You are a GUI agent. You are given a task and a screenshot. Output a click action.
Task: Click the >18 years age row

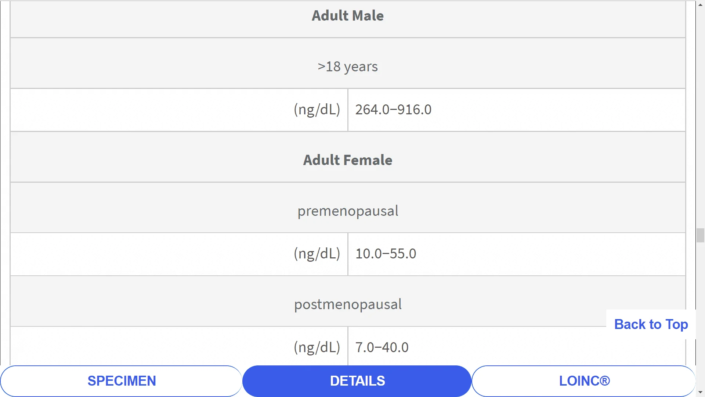[x=347, y=67]
